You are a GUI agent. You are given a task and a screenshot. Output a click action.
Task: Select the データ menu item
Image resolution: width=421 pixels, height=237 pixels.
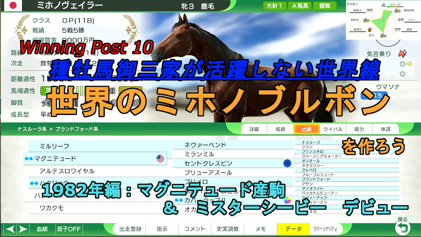click(x=293, y=229)
